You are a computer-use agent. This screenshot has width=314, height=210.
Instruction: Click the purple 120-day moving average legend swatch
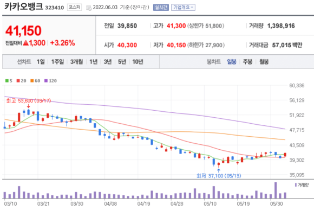pyautogui.click(x=46, y=81)
